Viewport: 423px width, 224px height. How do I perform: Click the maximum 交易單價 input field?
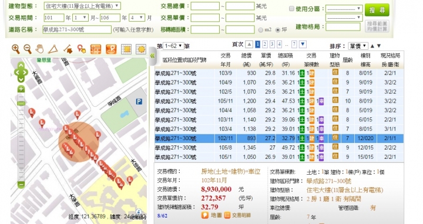[240, 18]
